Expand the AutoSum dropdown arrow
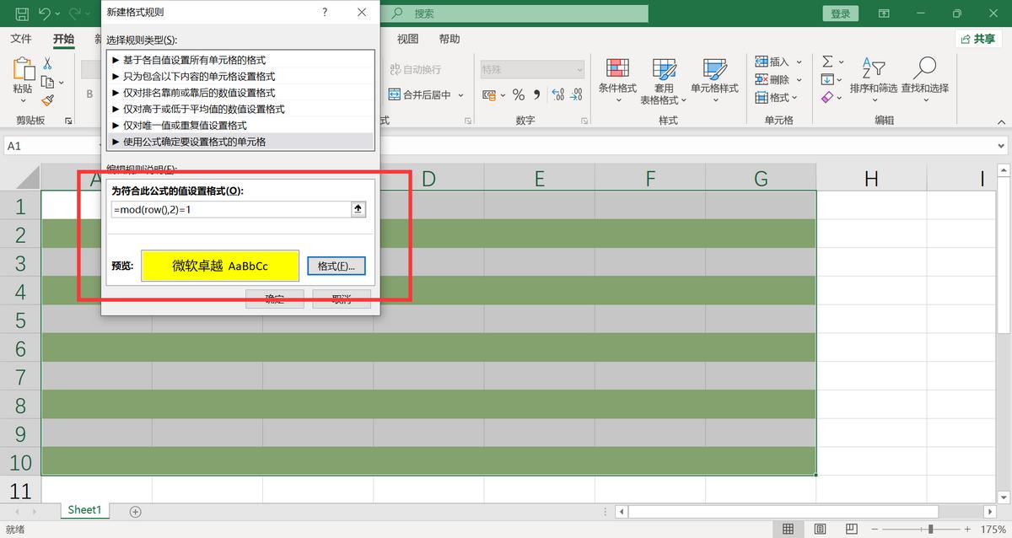This screenshot has height=538, width=1012. (x=841, y=62)
